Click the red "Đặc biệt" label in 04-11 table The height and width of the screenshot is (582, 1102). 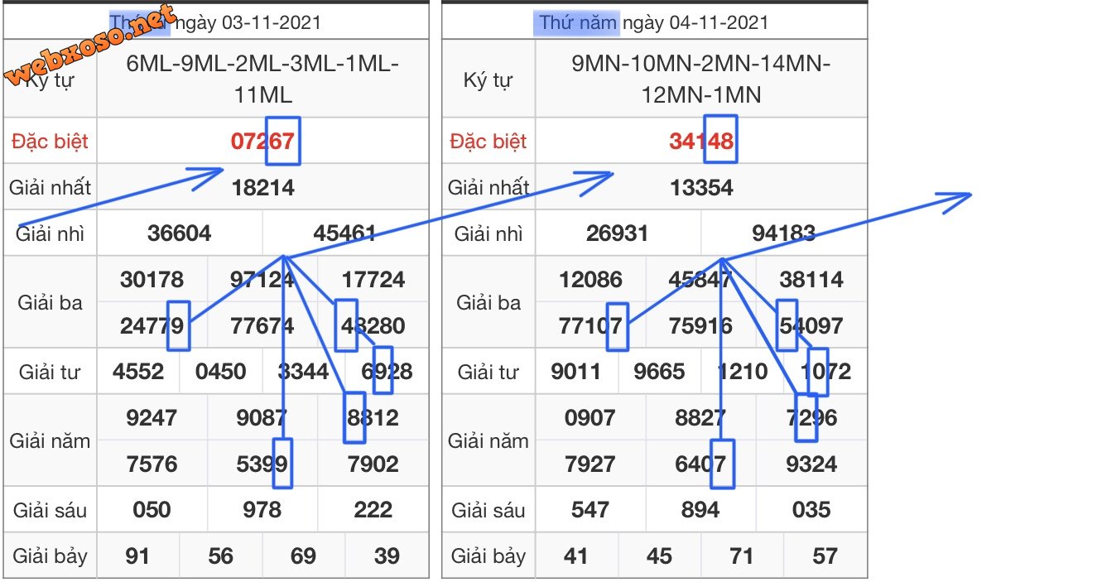[x=488, y=142]
